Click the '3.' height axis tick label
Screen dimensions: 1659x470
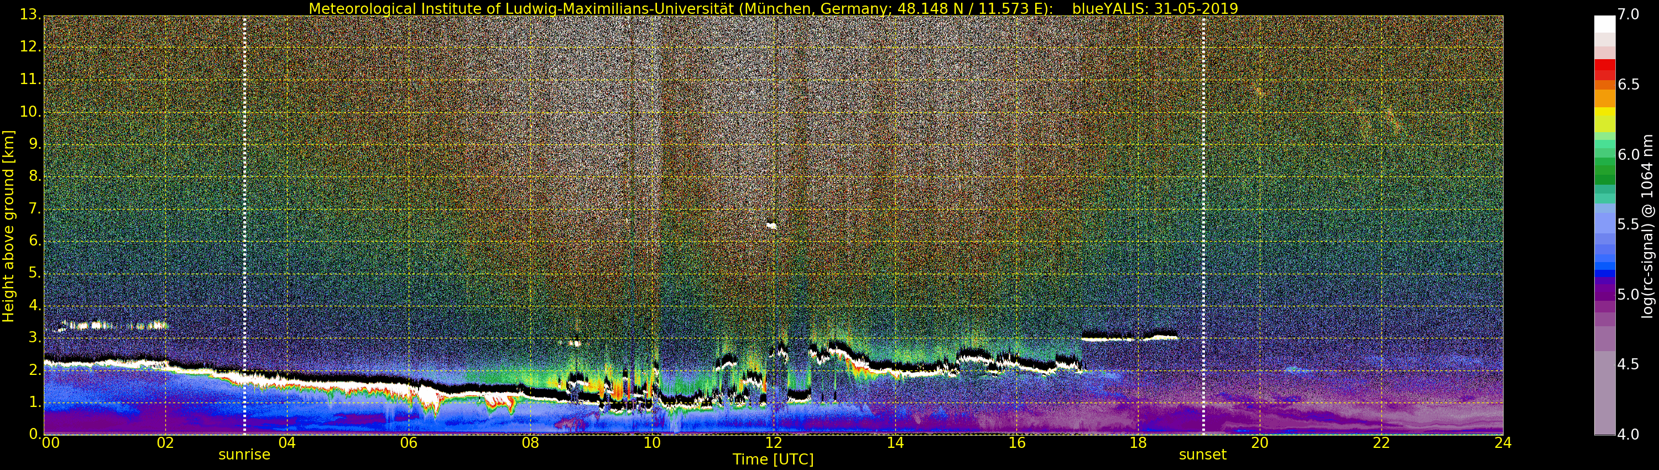tap(35, 337)
